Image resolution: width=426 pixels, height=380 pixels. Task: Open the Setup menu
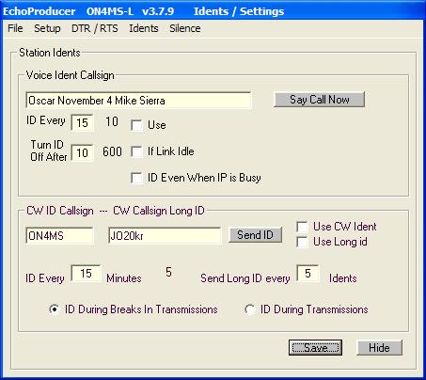point(47,28)
